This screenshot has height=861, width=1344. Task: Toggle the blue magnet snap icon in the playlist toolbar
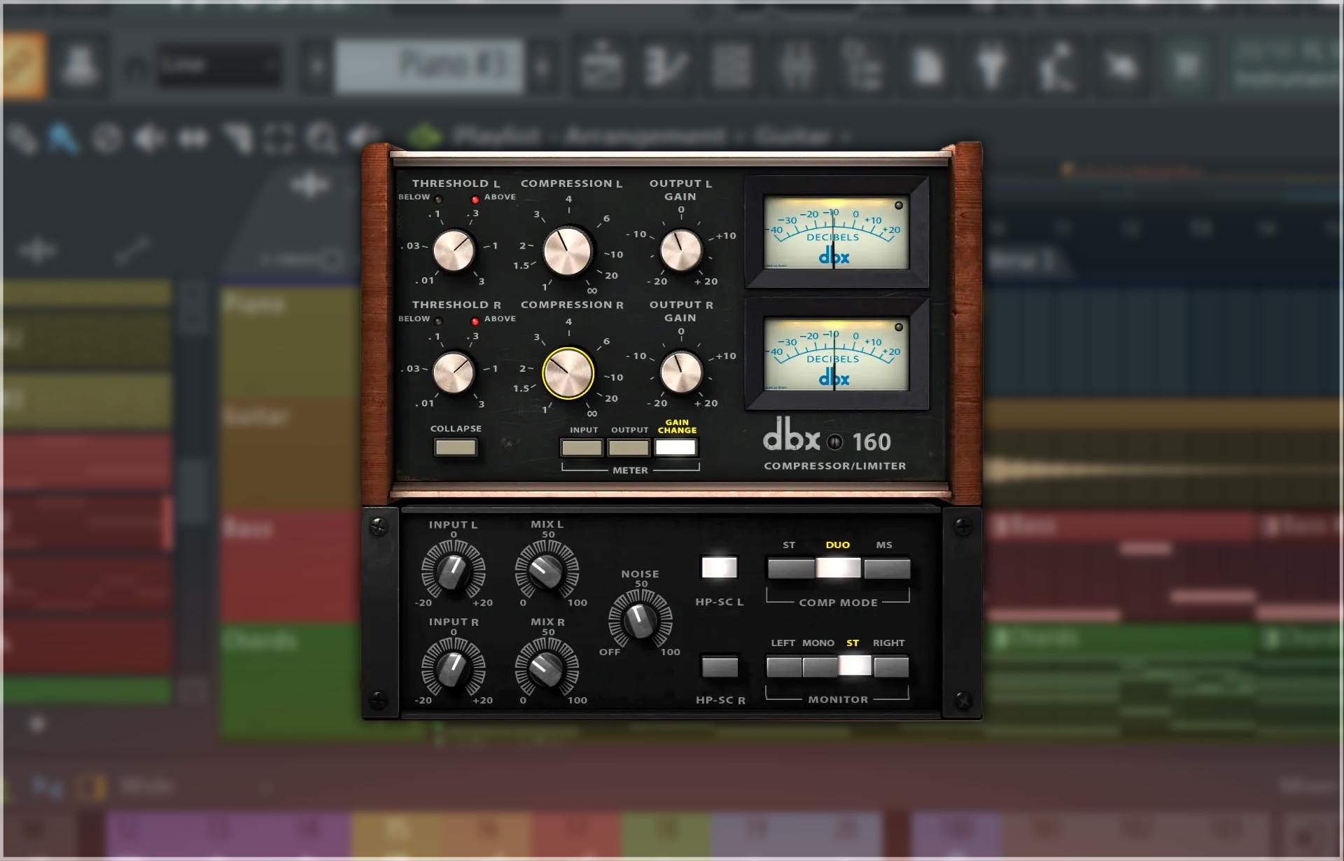click(62, 139)
